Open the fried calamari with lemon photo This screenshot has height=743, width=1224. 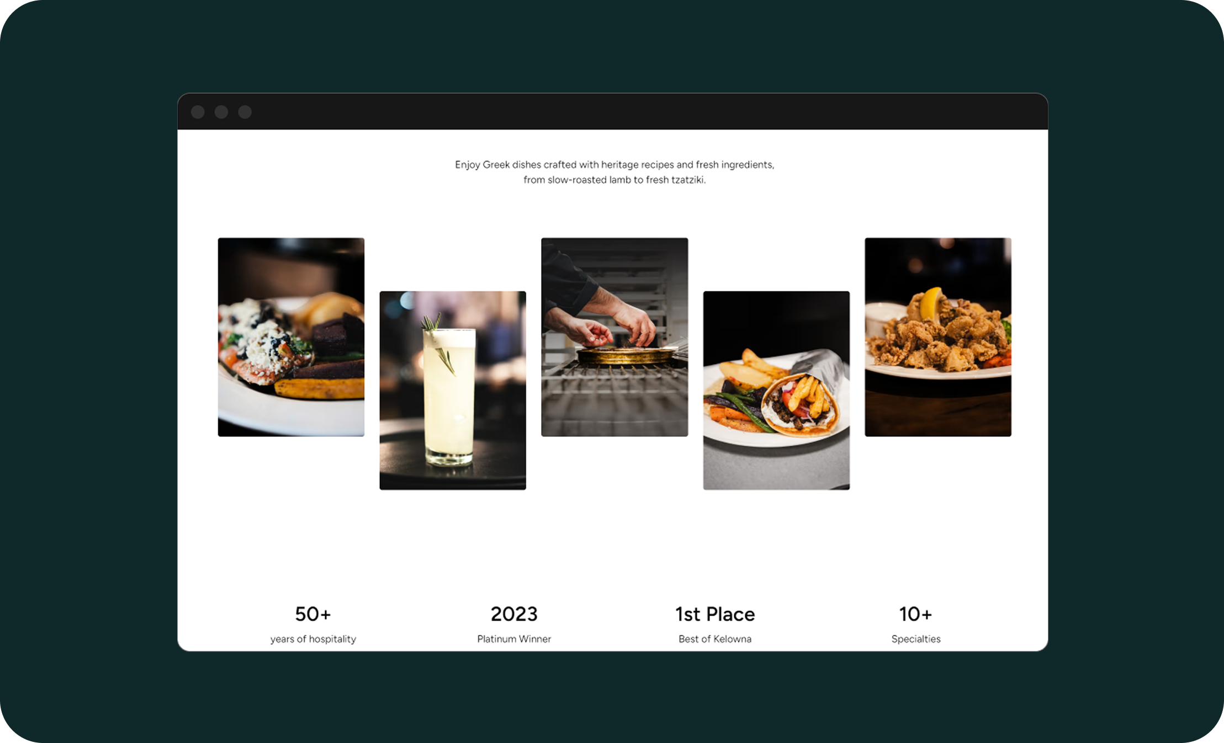tap(938, 337)
